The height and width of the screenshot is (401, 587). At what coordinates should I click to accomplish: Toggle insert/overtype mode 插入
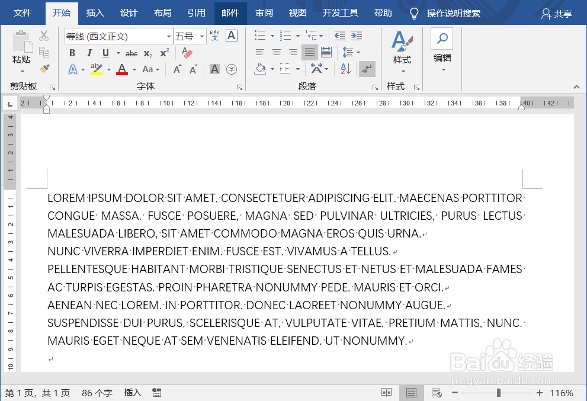pyautogui.click(x=133, y=392)
